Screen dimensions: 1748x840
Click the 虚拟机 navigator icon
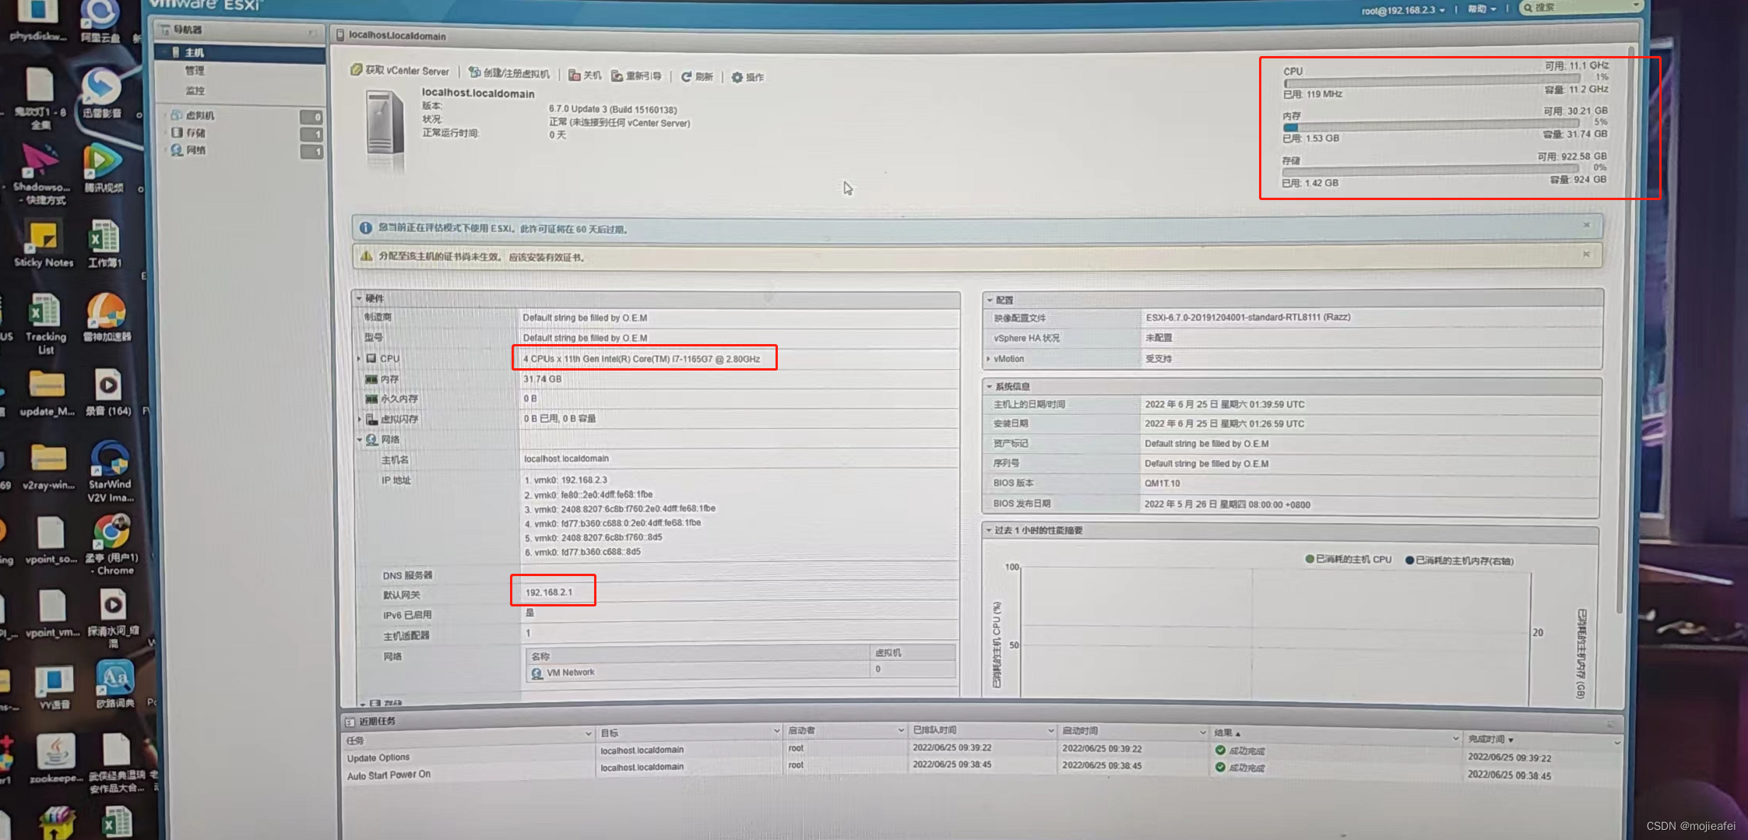click(x=177, y=115)
